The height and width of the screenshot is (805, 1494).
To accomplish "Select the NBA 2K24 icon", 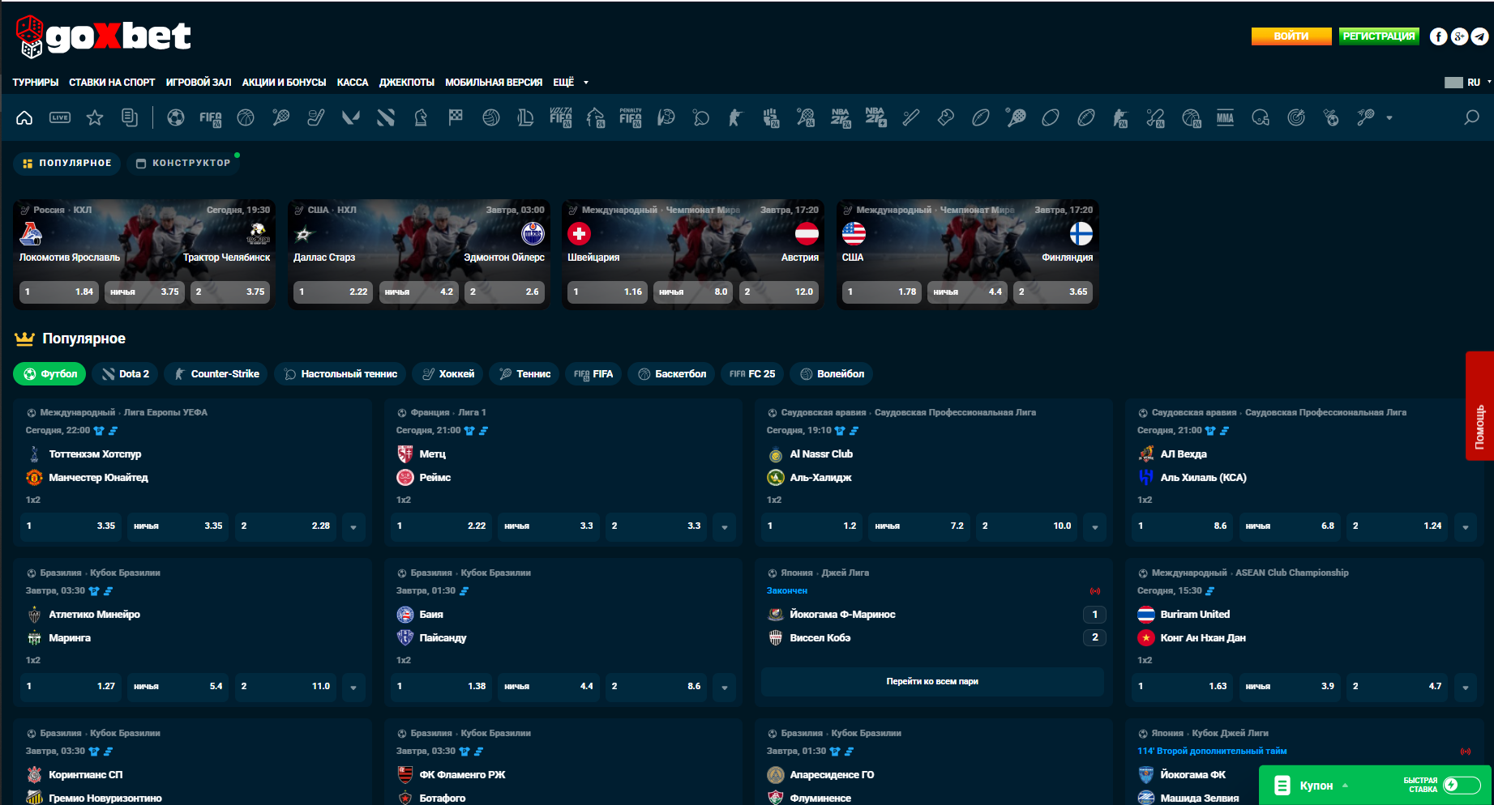I will pos(841,117).
